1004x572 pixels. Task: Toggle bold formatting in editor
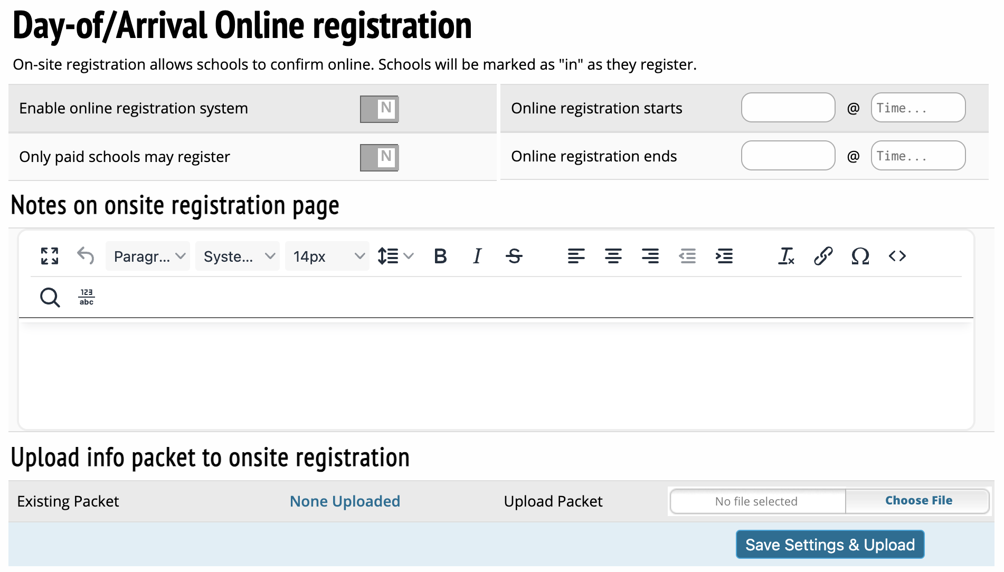click(x=440, y=256)
